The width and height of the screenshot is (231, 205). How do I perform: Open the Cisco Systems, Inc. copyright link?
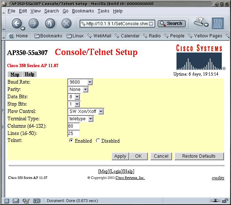(x=130, y=178)
